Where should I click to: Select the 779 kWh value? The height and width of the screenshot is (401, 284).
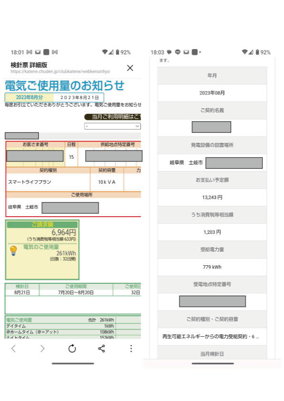tap(212, 267)
